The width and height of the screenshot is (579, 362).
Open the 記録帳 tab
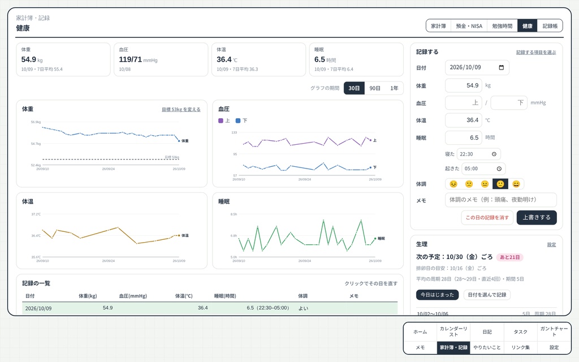pyautogui.click(x=550, y=26)
